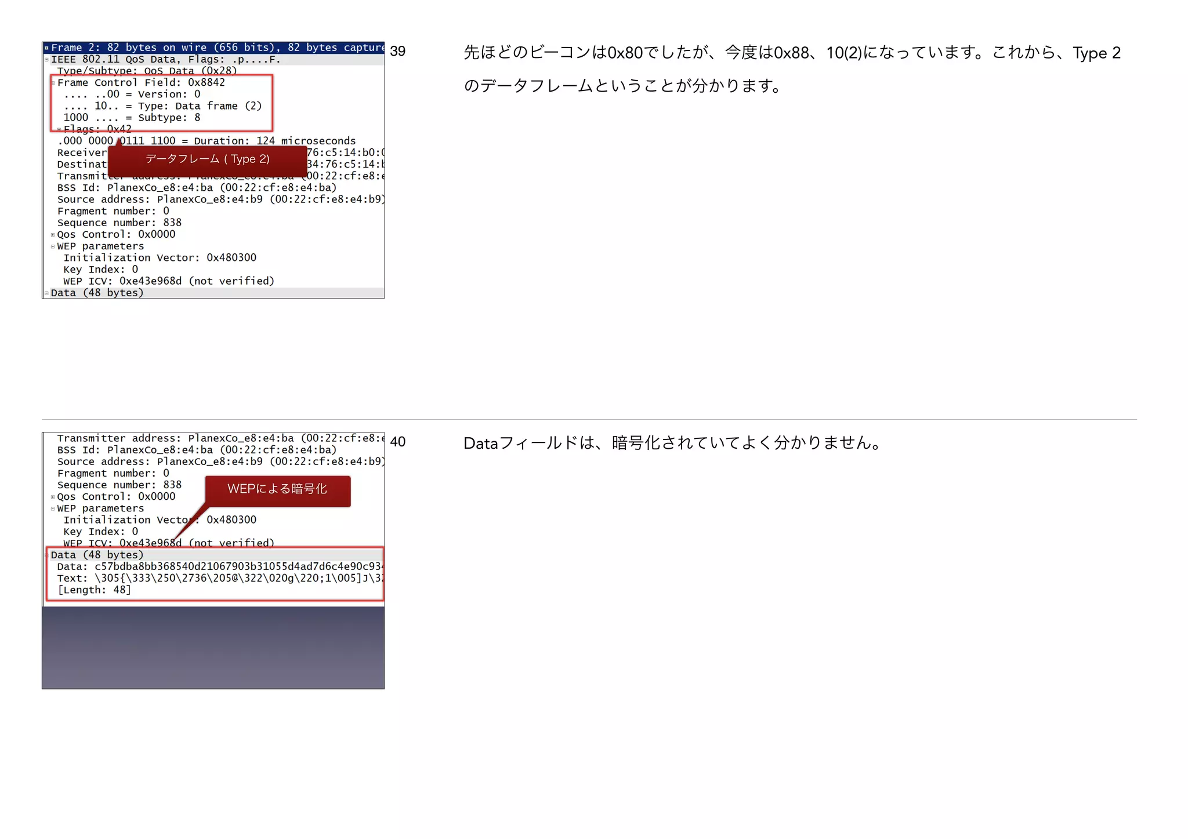Screen dimensions: 1188x839
Task: Select Source address row in slide 39
Action: pyautogui.click(x=220, y=199)
